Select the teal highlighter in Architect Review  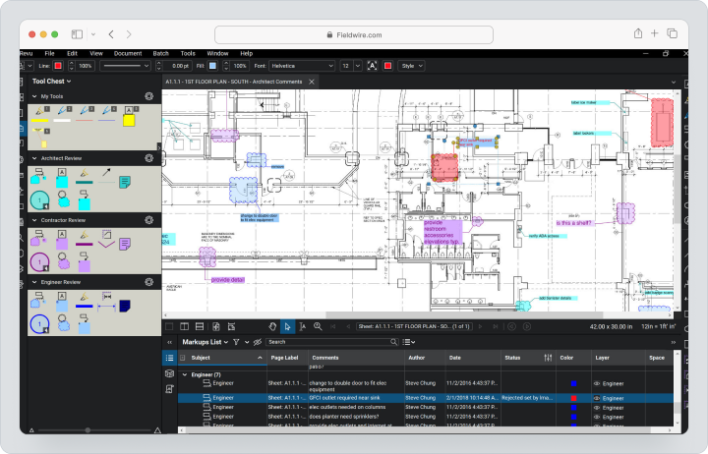pyautogui.click(x=84, y=177)
